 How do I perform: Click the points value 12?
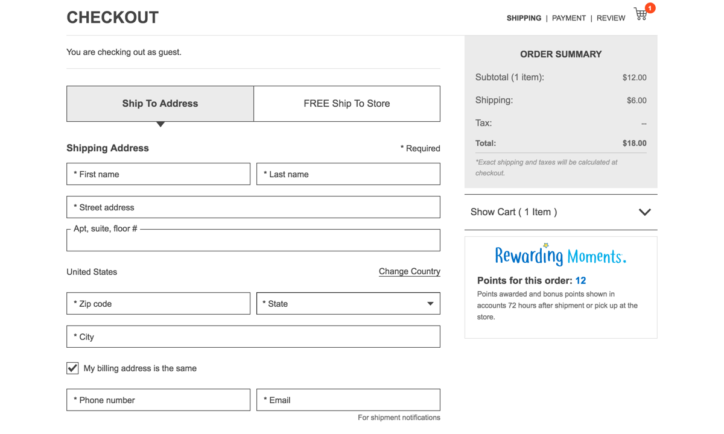(580, 280)
